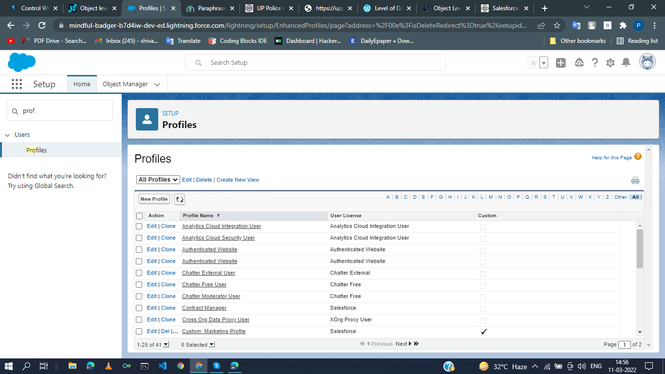
Task: Click the Trailhead guidance icon in header
Action: point(579,63)
